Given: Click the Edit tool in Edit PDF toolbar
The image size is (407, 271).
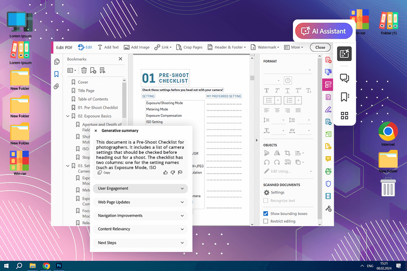Looking at the screenshot, I should coord(85,47).
